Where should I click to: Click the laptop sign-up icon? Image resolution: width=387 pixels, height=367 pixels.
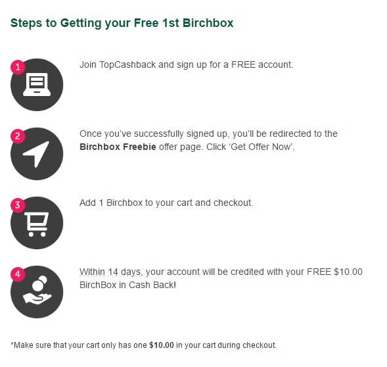click(37, 85)
